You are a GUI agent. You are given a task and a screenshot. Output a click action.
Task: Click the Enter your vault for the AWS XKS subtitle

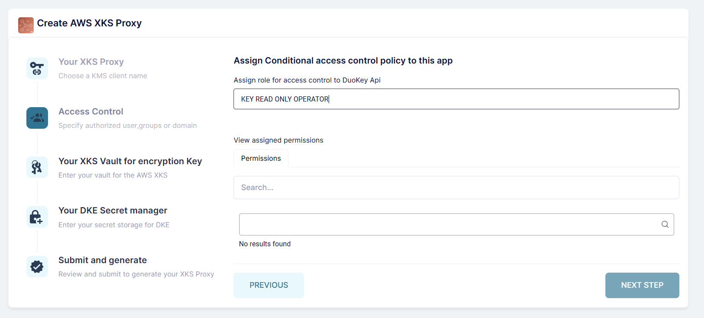[x=113, y=175]
